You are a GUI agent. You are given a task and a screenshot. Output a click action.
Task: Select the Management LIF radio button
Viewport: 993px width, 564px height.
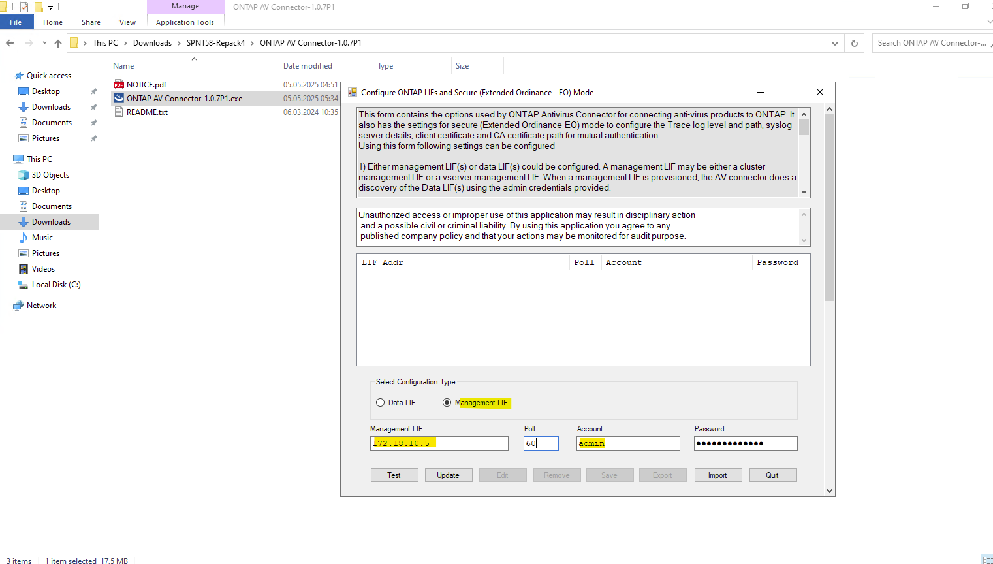[447, 403]
